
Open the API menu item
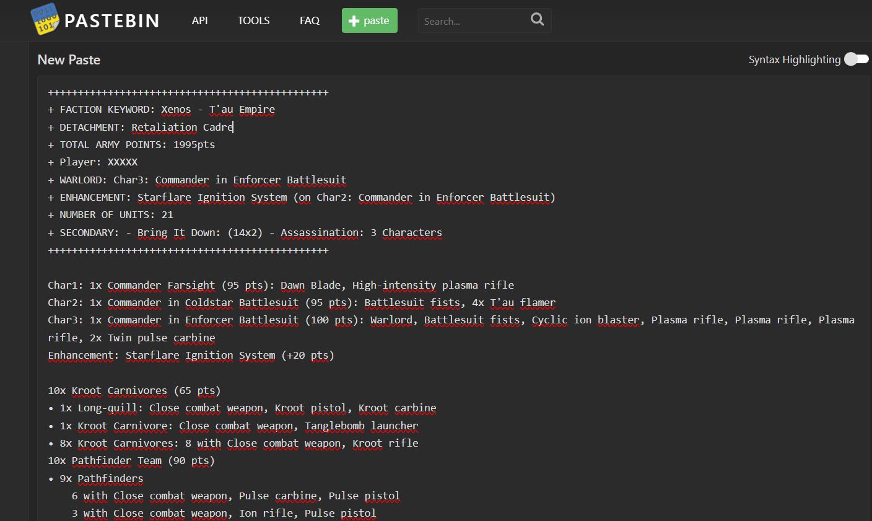point(199,20)
